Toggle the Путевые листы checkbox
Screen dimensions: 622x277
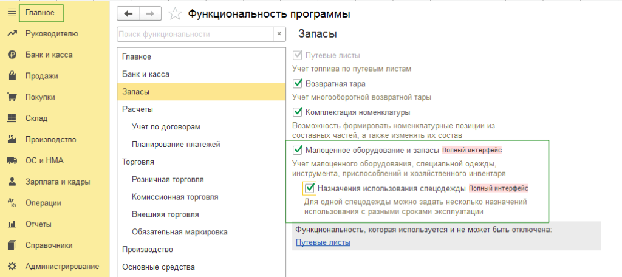pyautogui.click(x=298, y=55)
